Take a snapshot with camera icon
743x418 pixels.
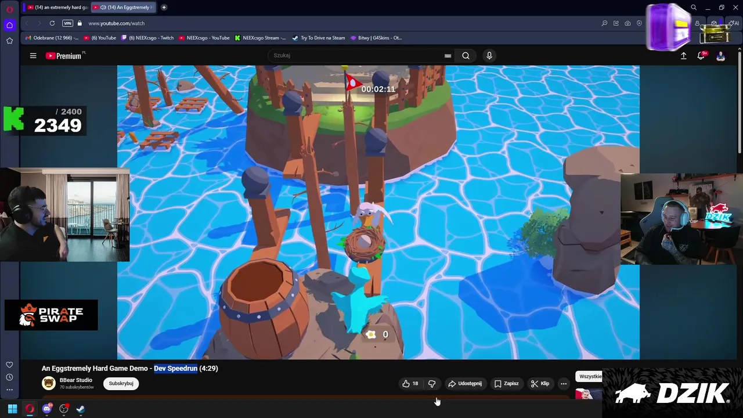(x=627, y=23)
